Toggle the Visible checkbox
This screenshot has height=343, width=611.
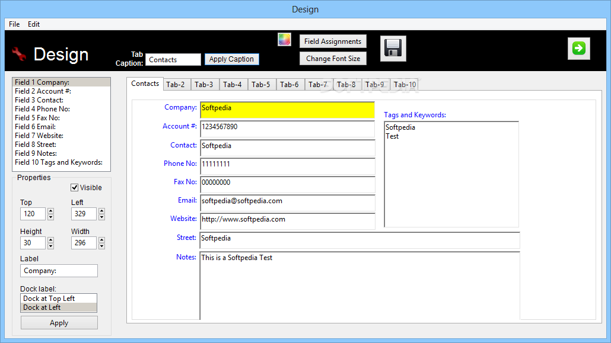click(x=74, y=188)
